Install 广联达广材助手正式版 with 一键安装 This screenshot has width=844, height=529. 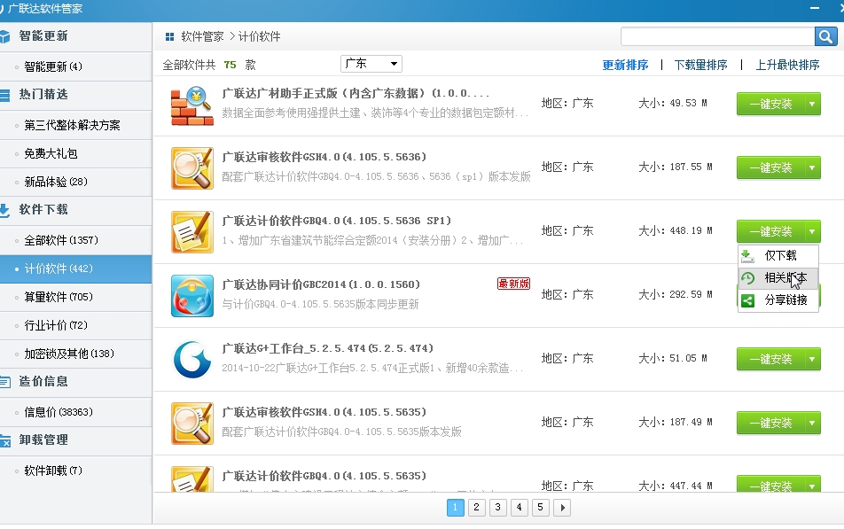(x=770, y=104)
